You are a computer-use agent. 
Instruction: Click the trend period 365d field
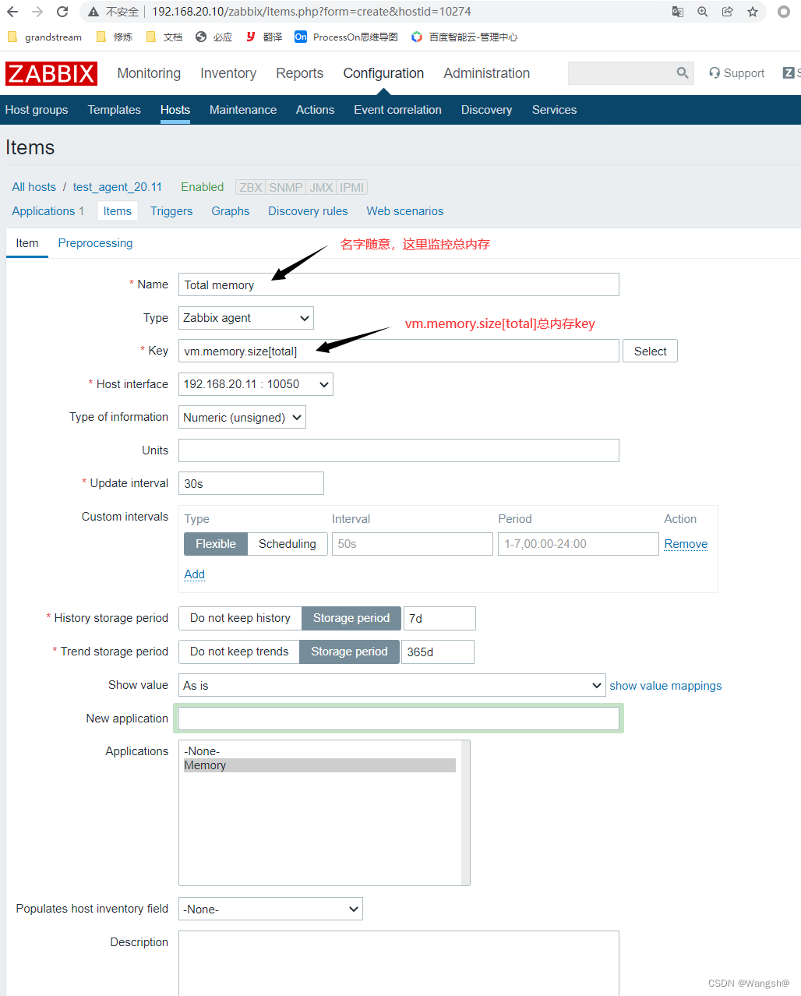point(438,652)
